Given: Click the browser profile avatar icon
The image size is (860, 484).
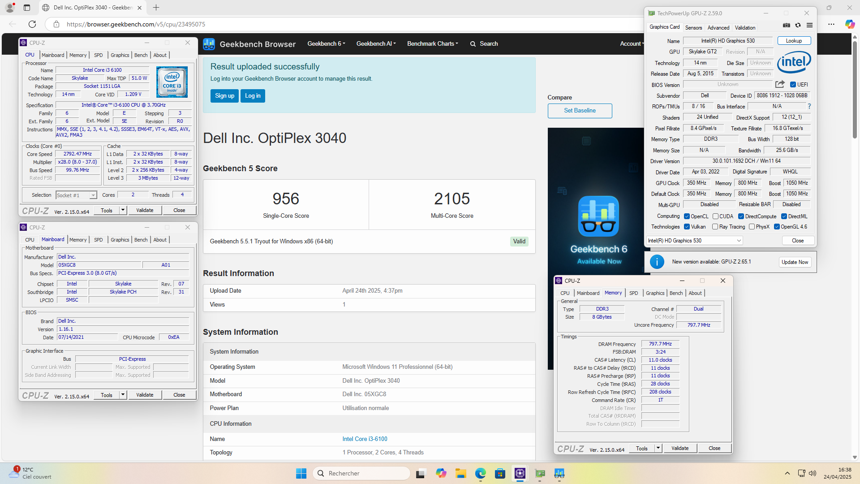Looking at the screenshot, I should (x=10, y=8).
